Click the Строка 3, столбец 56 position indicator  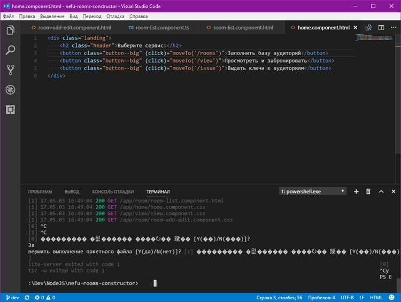pos(279,298)
